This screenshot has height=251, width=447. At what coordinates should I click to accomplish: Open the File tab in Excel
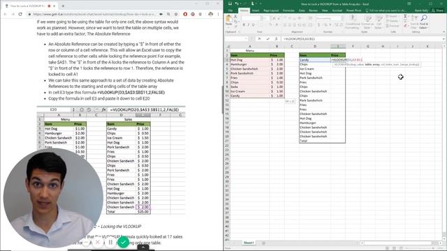point(230,10)
